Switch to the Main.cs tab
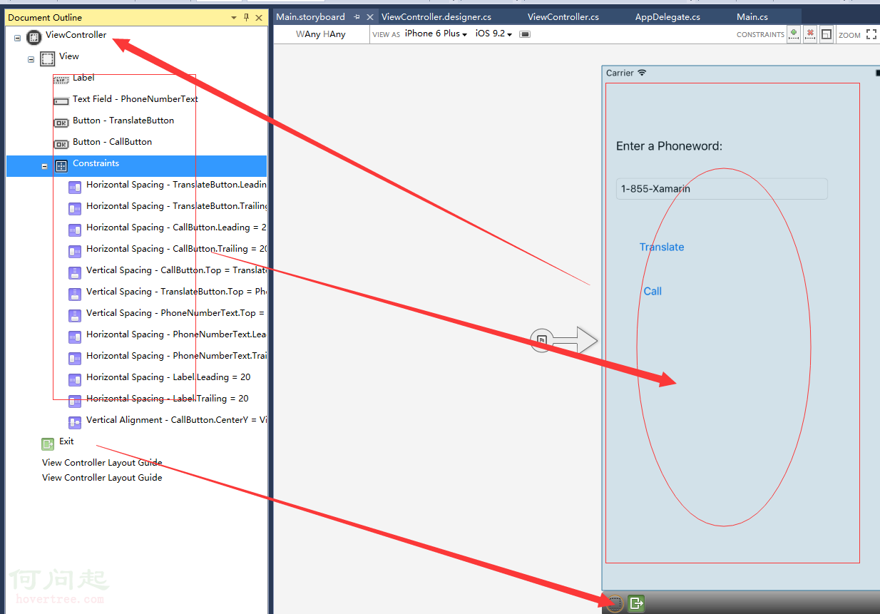 coord(752,17)
